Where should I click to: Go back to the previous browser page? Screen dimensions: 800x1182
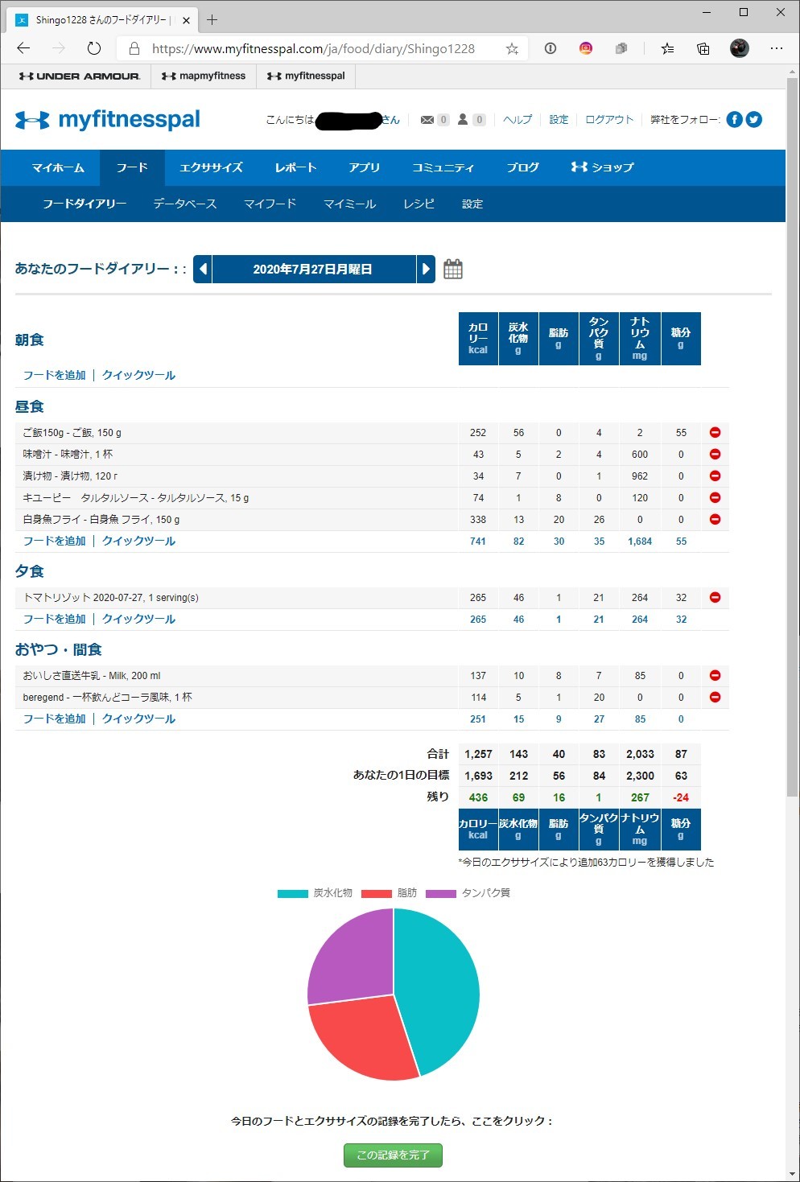tap(23, 48)
